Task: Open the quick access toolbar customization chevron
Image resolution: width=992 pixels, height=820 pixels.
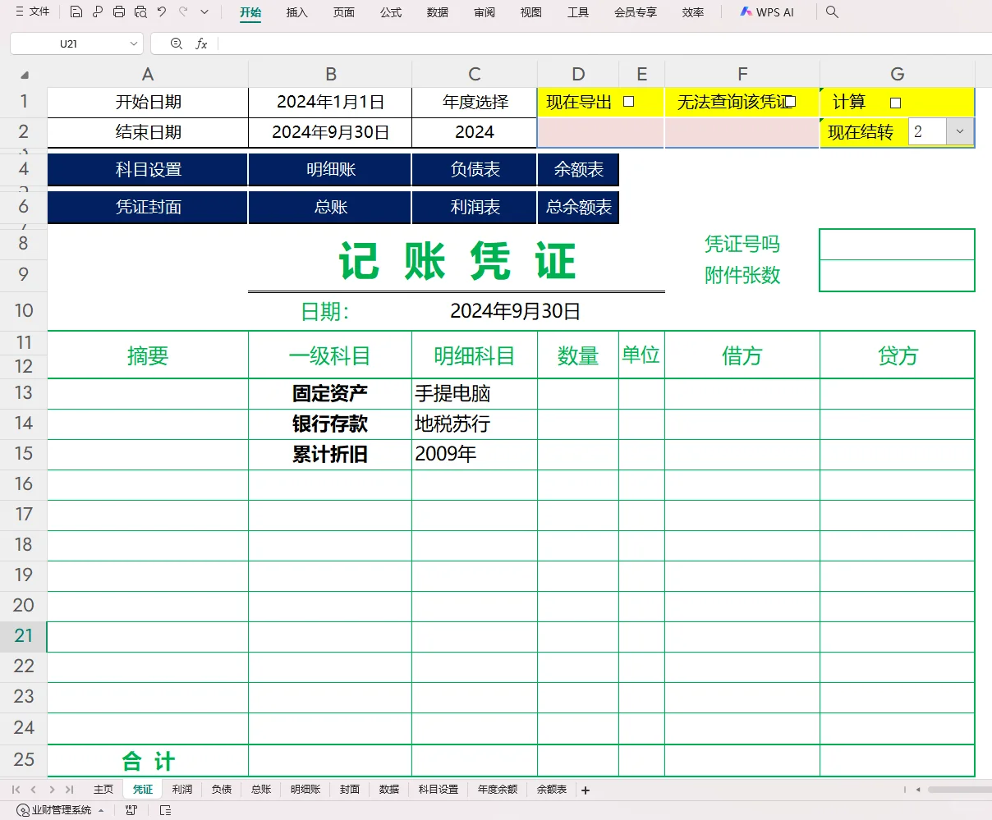Action: tap(204, 12)
